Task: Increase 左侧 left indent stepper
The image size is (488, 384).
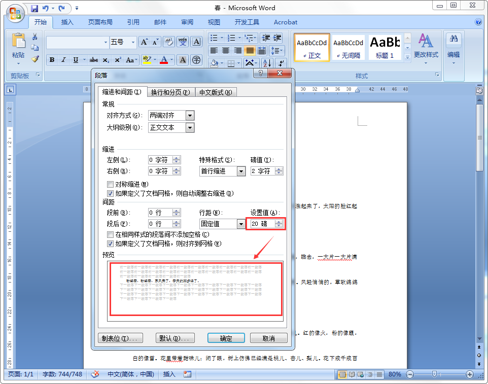Action: pos(177,158)
